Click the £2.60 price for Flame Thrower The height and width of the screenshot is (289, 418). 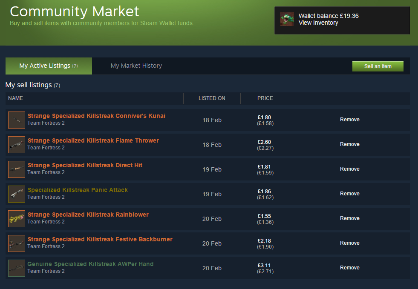coord(264,142)
